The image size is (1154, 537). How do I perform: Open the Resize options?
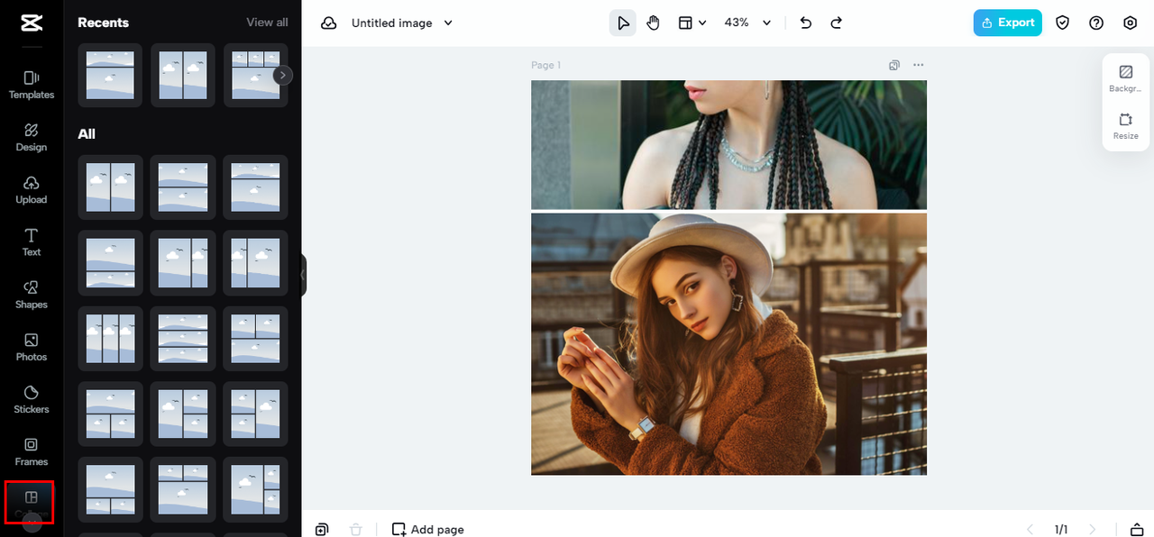(1125, 126)
